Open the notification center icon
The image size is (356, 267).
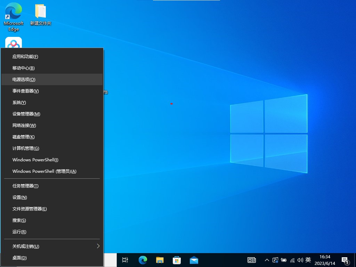345,260
